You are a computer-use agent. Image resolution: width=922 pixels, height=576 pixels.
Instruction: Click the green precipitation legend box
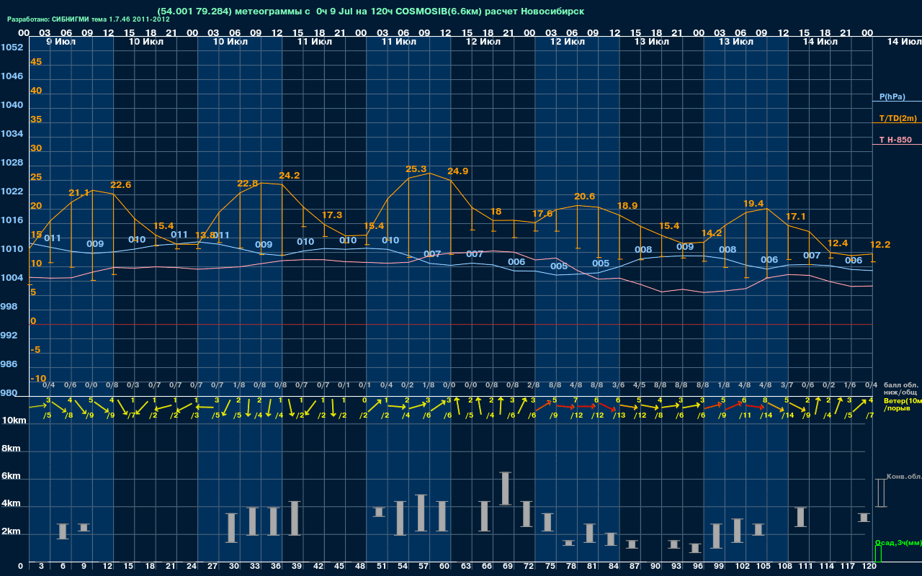878,554
